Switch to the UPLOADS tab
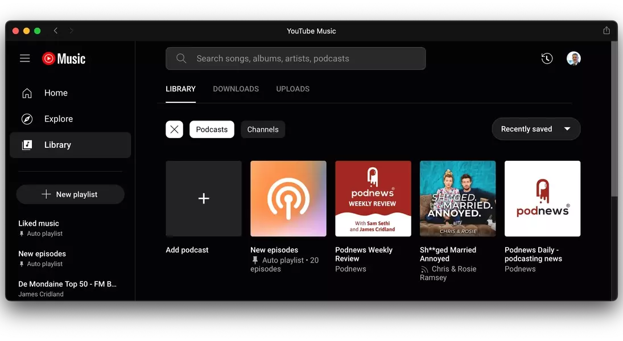The height and width of the screenshot is (341, 623). pyautogui.click(x=293, y=89)
